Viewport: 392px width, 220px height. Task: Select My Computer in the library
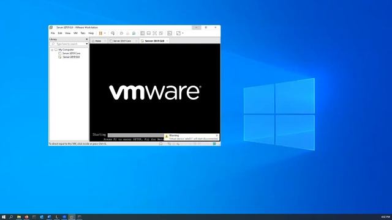[66, 50]
